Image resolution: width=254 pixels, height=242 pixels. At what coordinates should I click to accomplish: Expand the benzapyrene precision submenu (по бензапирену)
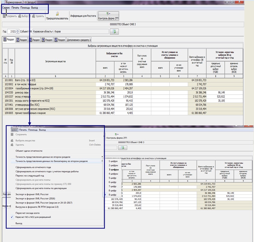click(x=52, y=161)
